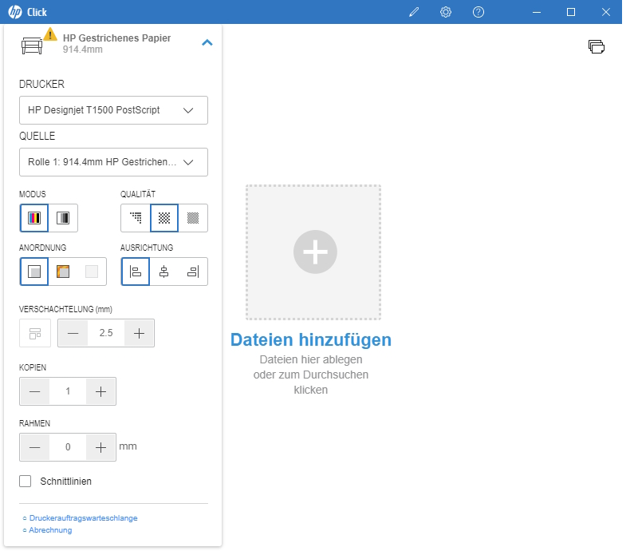This screenshot has width=638, height=559.
Task: Close the HP Click window
Action: point(606,12)
